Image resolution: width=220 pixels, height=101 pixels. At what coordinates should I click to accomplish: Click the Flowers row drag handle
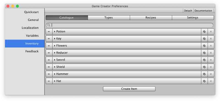pyautogui.click(x=49, y=46)
